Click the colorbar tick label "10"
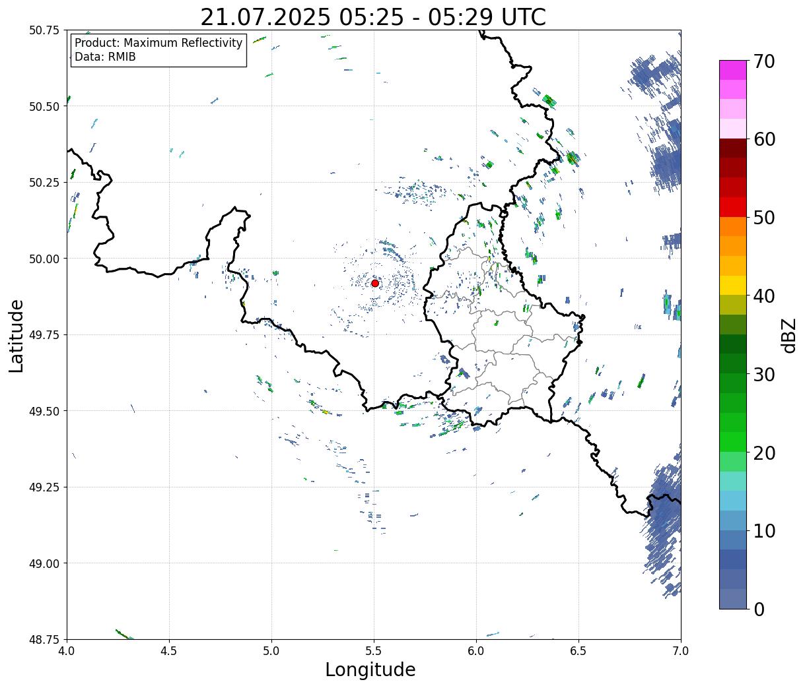Image resolution: width=805 pixels, height=686 pixels. 764,530
